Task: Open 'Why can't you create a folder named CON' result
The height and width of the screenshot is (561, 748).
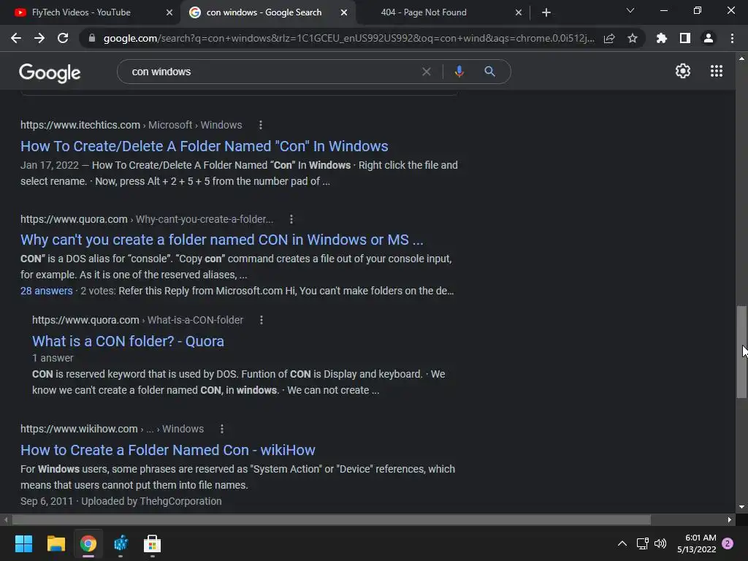Action: coord(222,240)
